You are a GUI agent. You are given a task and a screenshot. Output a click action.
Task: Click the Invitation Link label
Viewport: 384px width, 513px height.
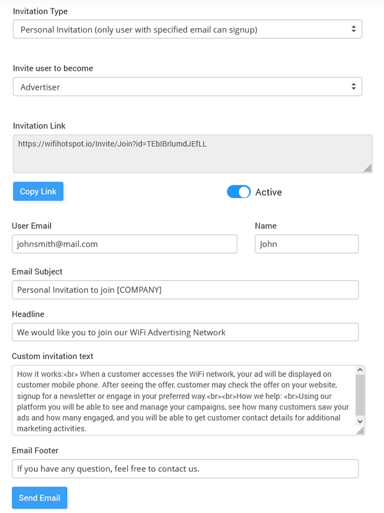pyautogui.click(x=39, y=126)
